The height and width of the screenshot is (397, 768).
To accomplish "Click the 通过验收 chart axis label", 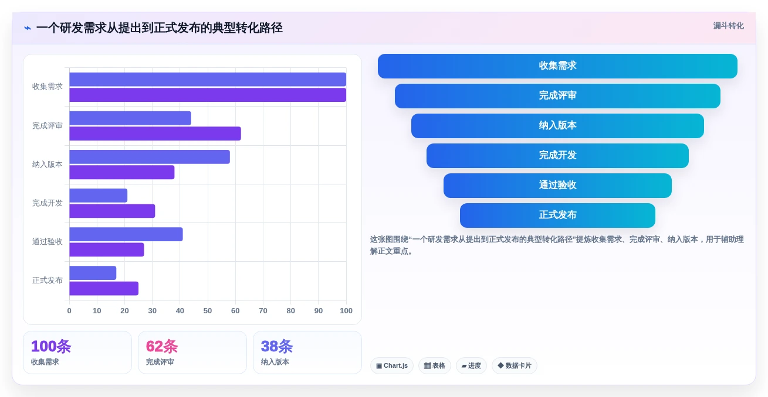I will 48,241.
